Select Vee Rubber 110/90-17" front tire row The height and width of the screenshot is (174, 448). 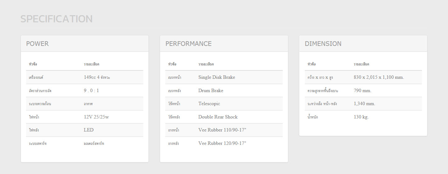click(x=224, y=130)
